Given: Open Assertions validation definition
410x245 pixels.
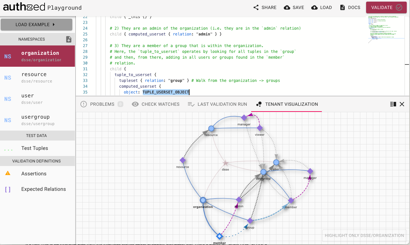Looking at the screenshot, I should point(37,173).
